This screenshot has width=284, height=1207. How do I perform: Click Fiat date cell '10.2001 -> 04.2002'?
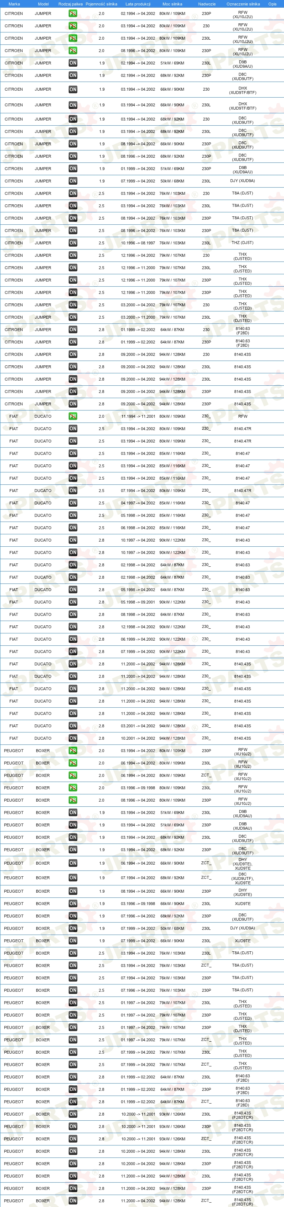(138, 739)
